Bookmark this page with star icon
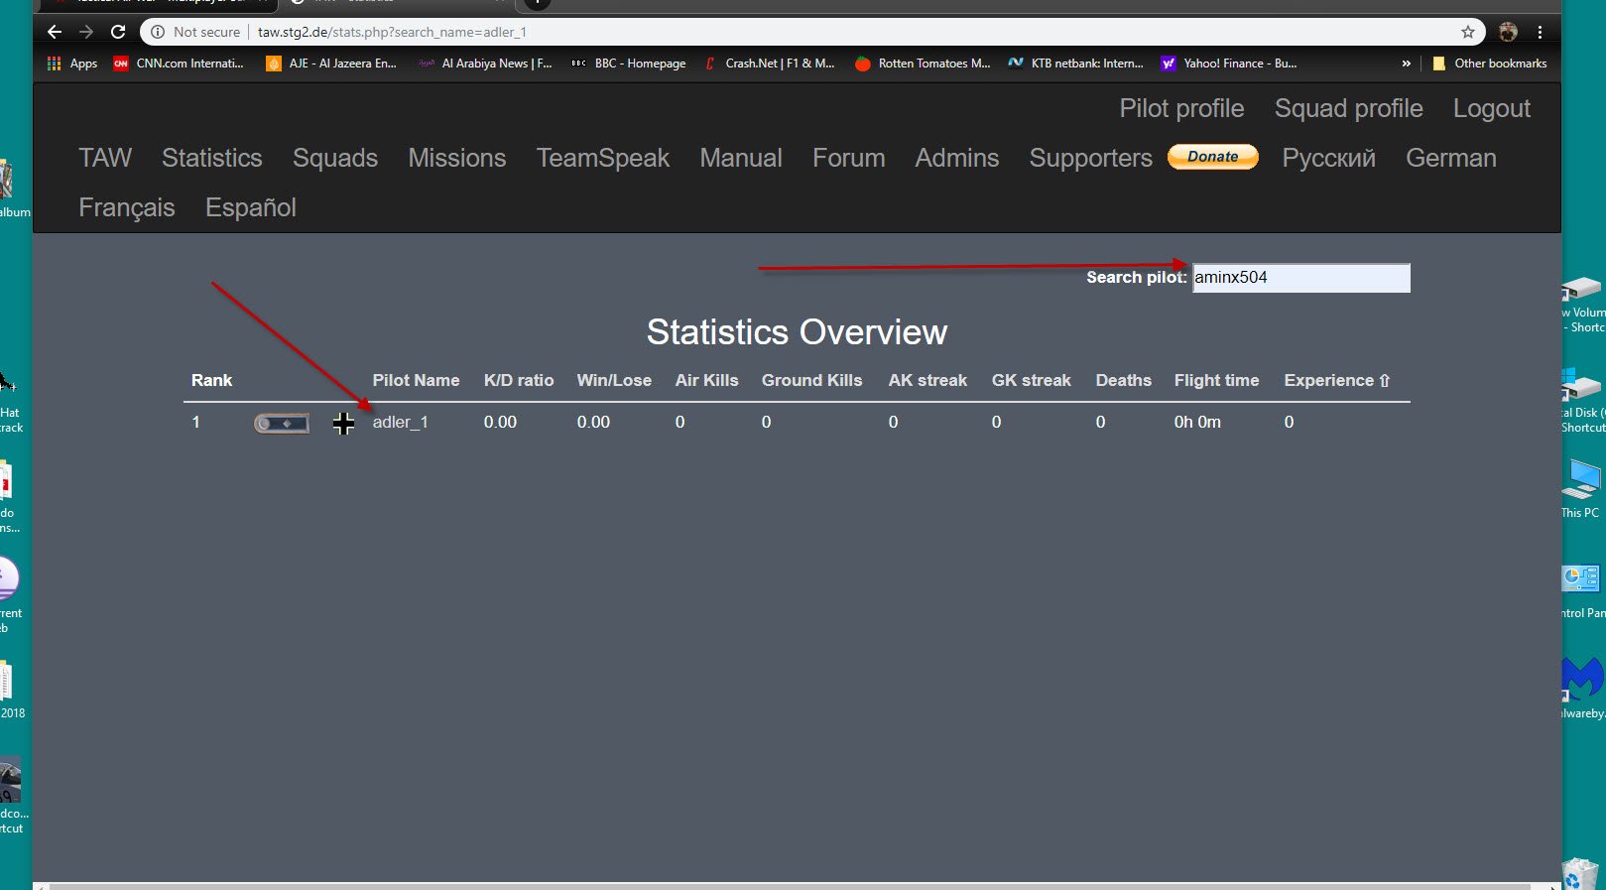This screenshot has height=890, width=1606. click(1468, 32)
